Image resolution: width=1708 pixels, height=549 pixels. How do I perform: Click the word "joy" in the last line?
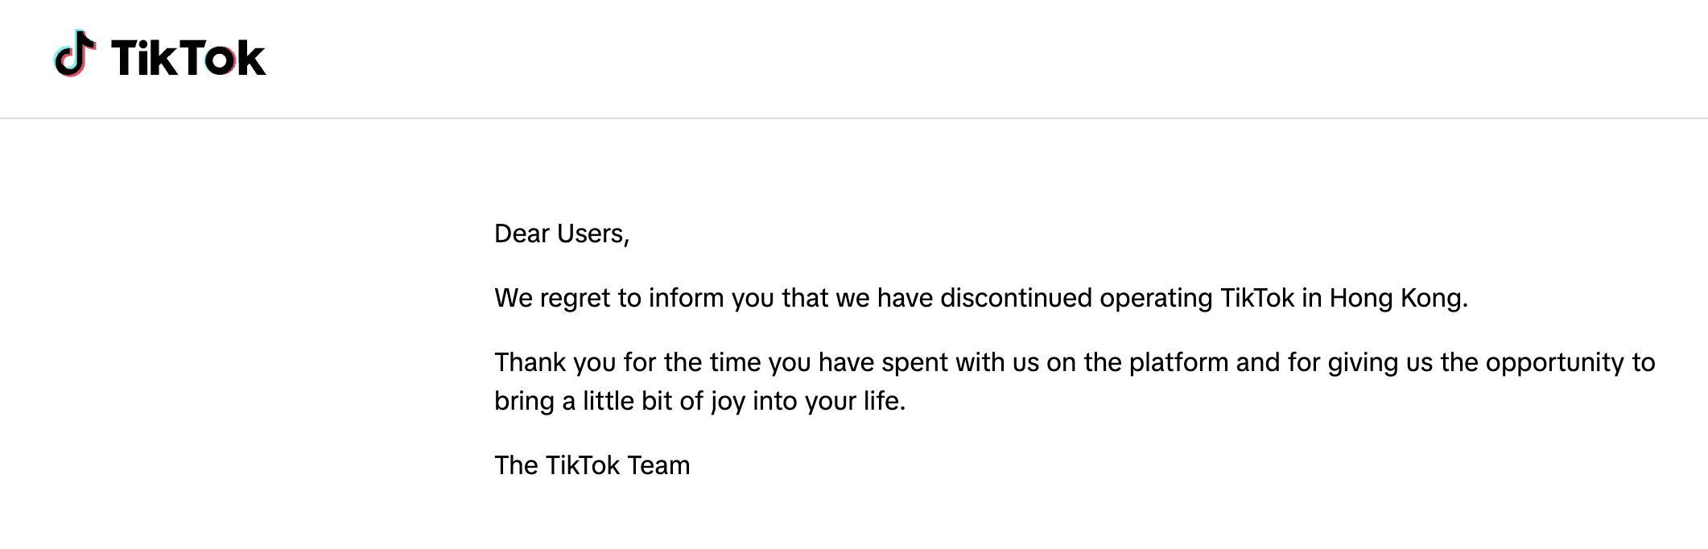[728, 401]
